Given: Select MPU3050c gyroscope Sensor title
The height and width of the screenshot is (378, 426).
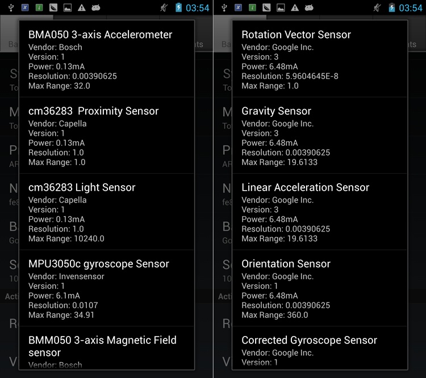Looking at the screenshot, I should 99,264.
